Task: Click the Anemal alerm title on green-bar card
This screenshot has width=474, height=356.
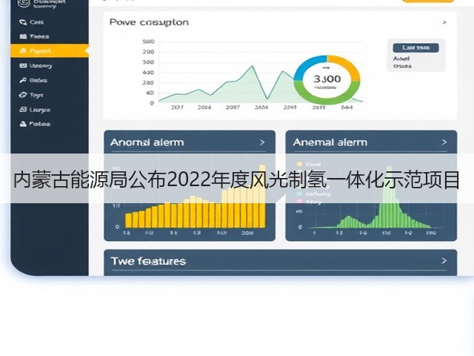Action: [330, 142]
